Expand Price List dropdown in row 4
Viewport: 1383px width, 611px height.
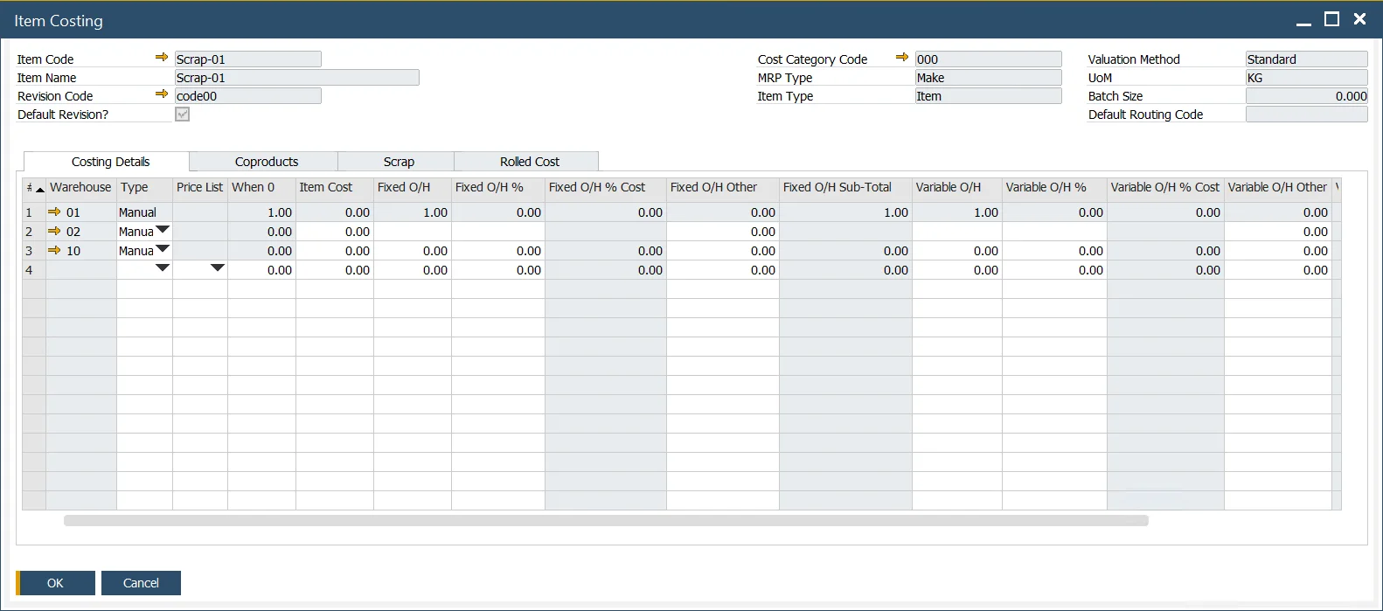(x=218, y=269)
